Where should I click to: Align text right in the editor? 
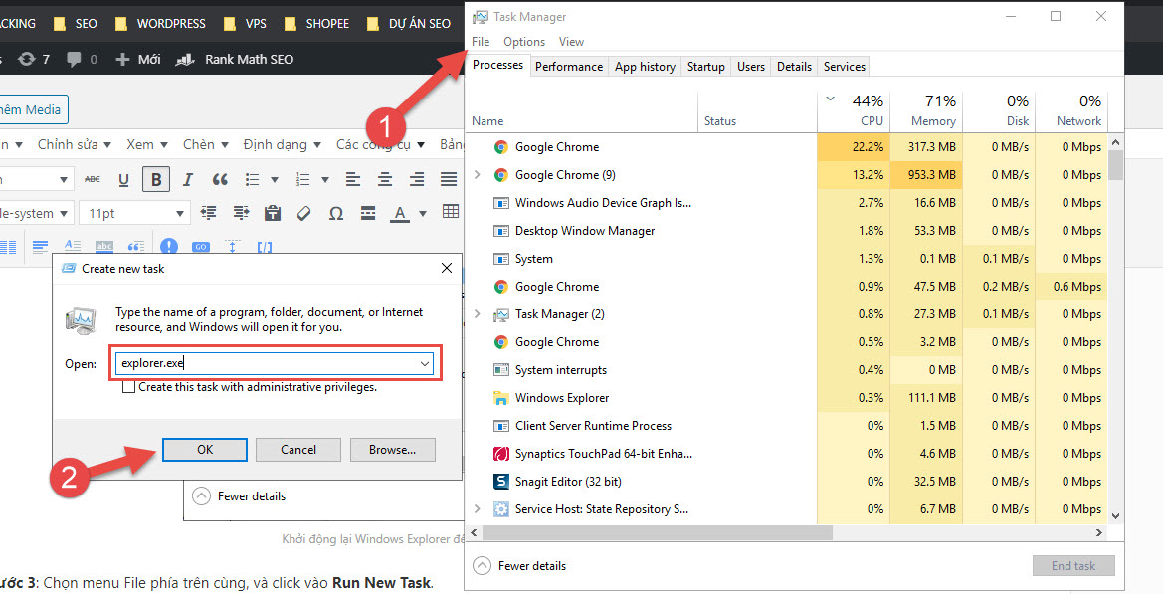click(417, 179)
